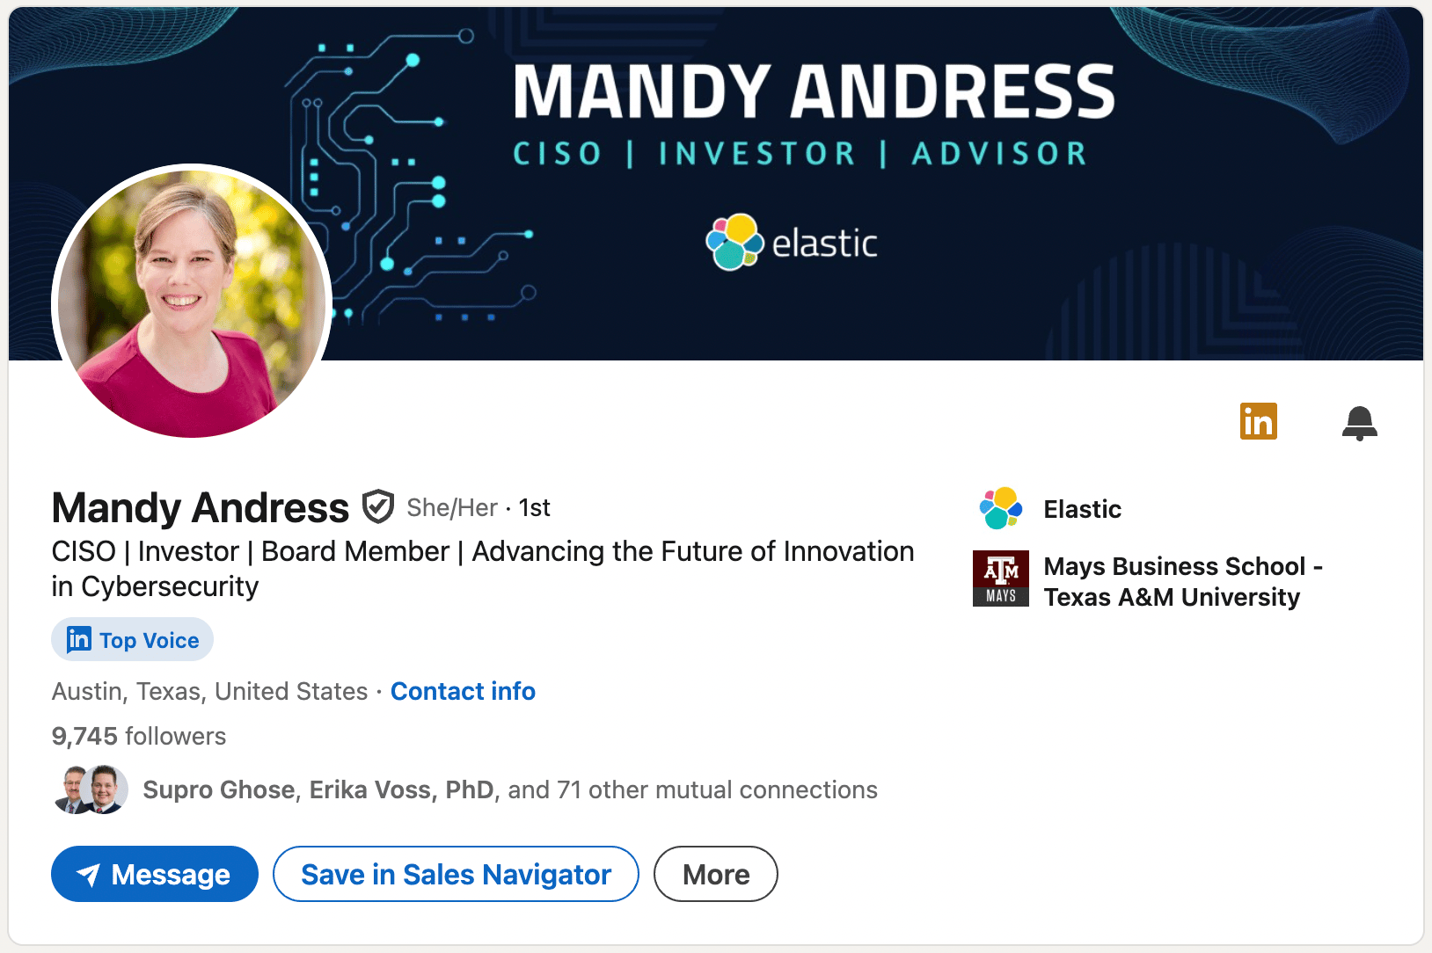
Task: Open the Contact info link
Action: point(463,691)
